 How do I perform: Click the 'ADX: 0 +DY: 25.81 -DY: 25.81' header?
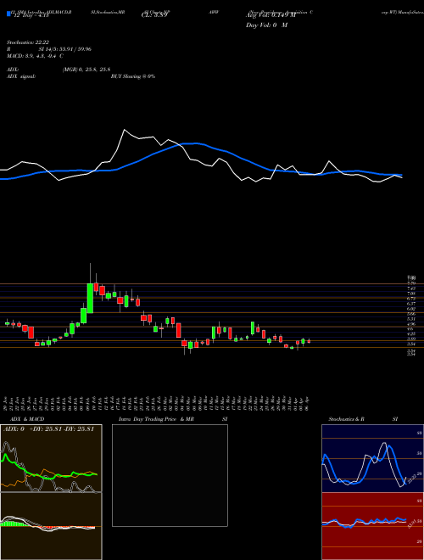(48, 429)
